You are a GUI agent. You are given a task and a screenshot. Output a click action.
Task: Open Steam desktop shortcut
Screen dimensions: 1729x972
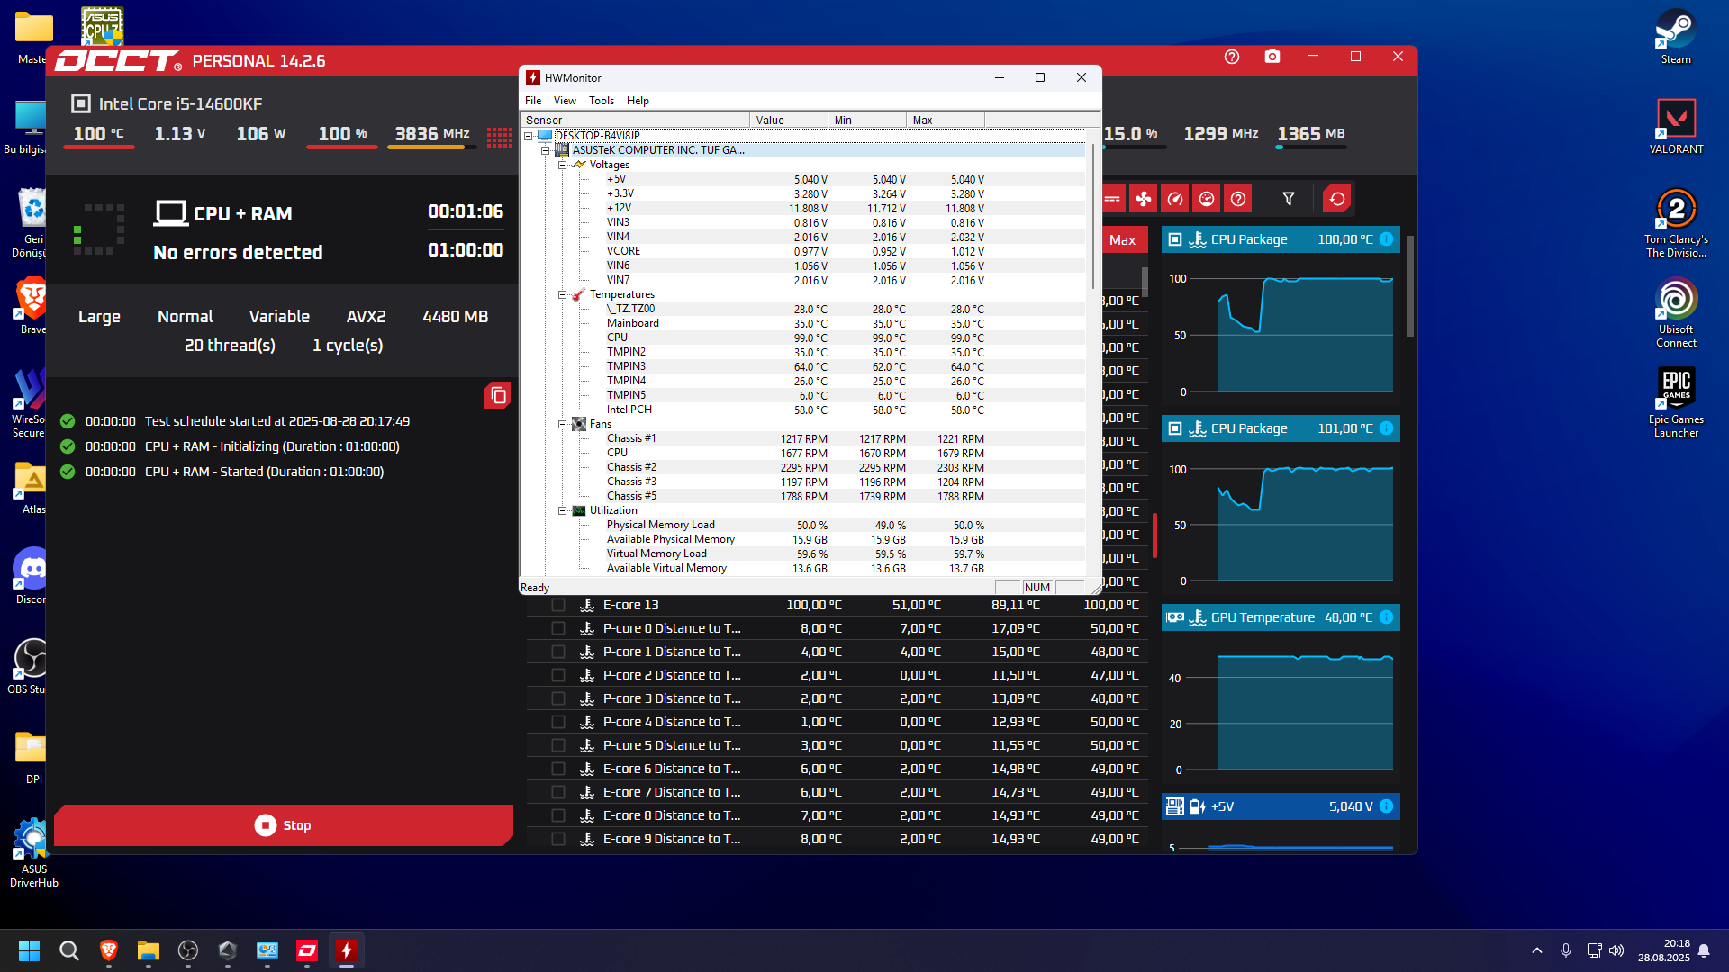click(x=1676, y=37)
